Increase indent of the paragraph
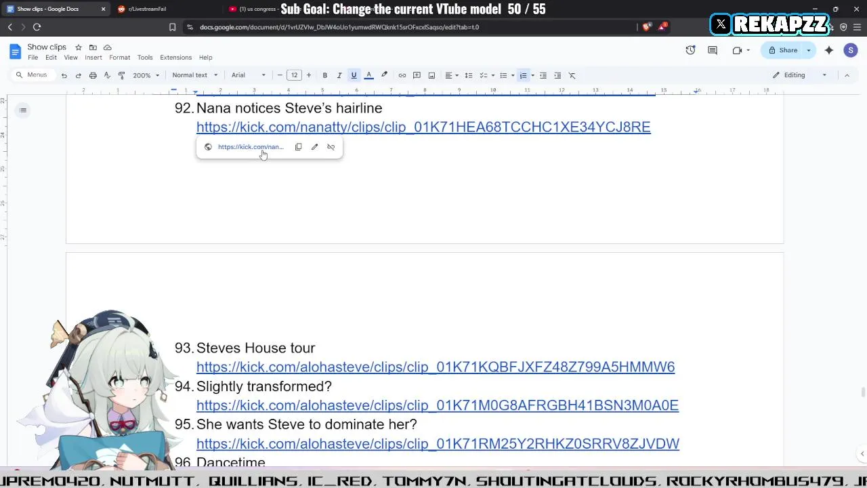This screenshot has width=867, height=488. (557, 75)
